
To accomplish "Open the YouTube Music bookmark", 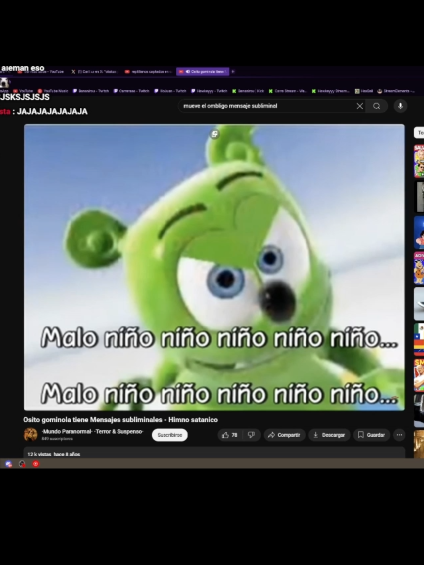I will pos(53,91).
